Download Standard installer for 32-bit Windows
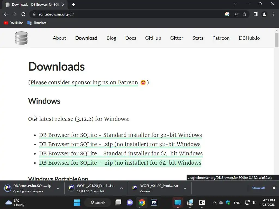The image size is (279, 209). [120, 135]
